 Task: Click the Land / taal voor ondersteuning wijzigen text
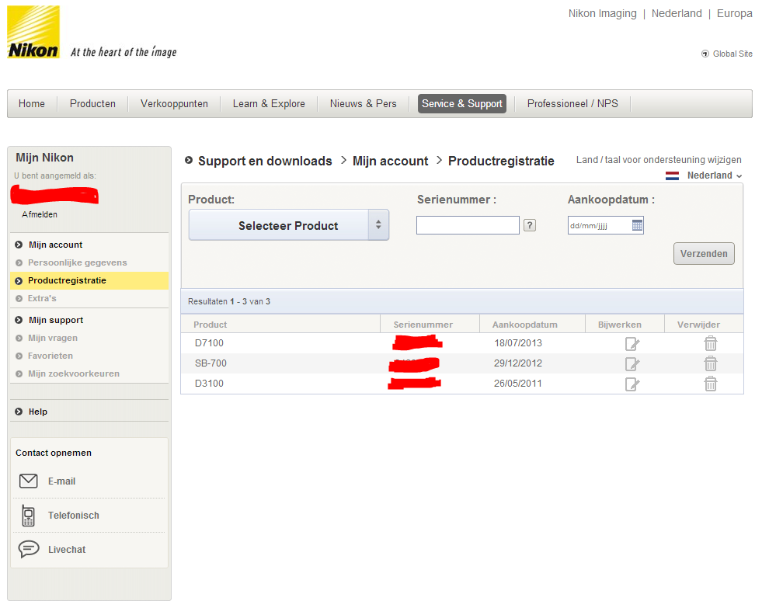pyautogui.click(x=659, y=160)
